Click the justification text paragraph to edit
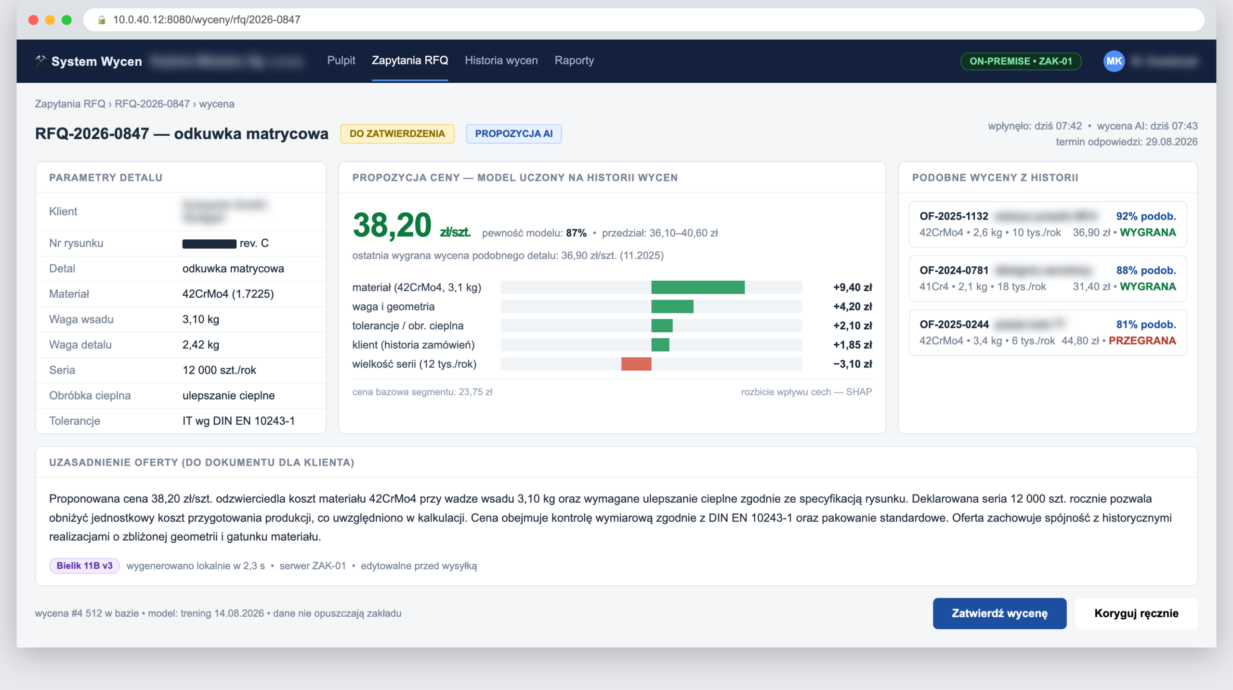The height and width of the screenshot is (690, 1233). tap(610, 518)
